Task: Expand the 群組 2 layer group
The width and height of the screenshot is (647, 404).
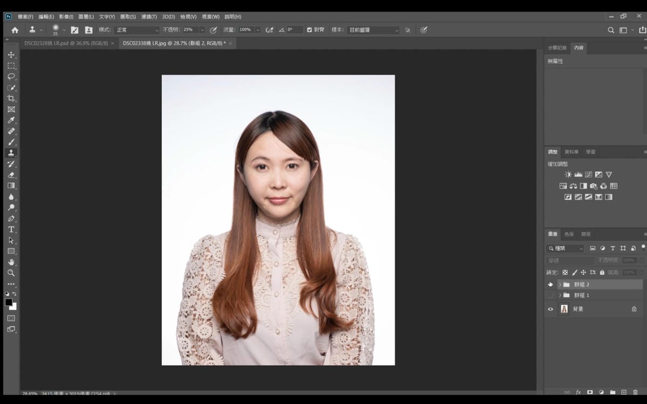Action: pos(560,284)
